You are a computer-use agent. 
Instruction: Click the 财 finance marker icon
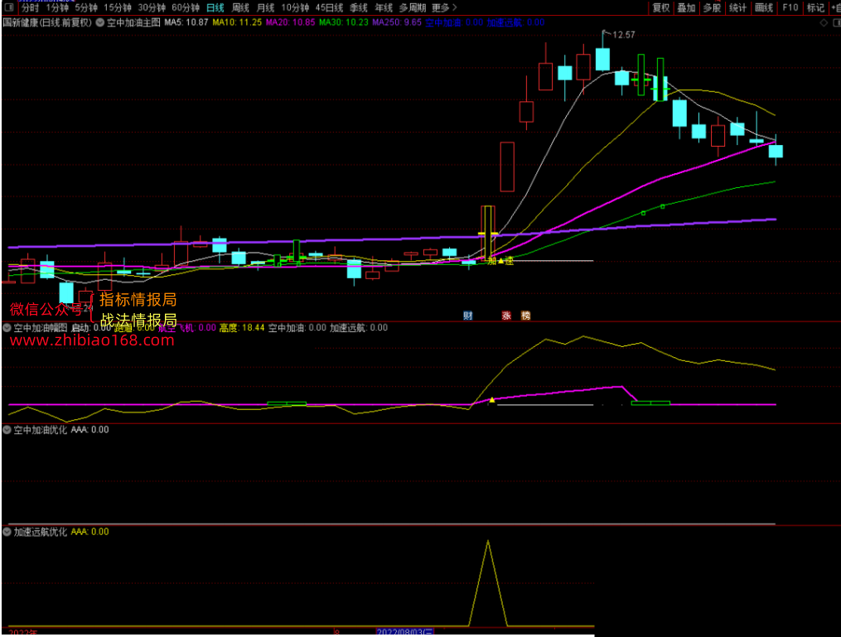(468, 316)
